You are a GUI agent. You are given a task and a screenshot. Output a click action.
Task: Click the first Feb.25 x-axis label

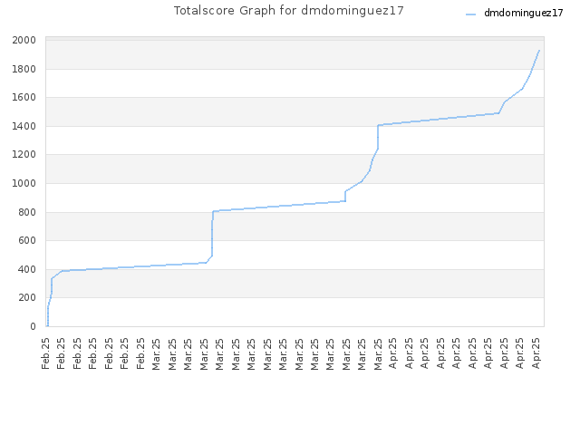[45, 353]
